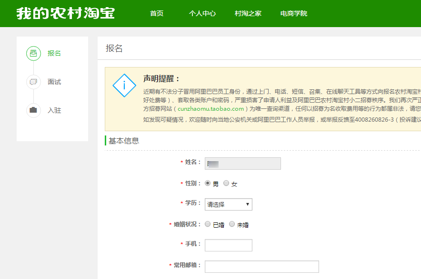The width and height of the screenshot is (421, 279).
Task: Click the 手机 field label
Action: tap(192, 244)
